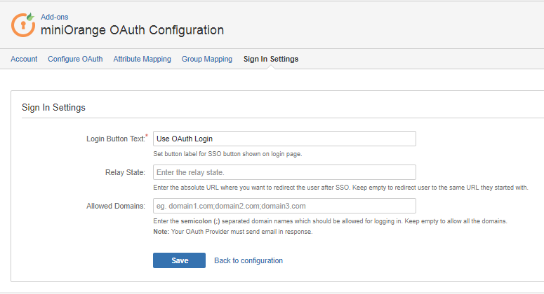Click the Relay State label
Screen dimensions: 544x294
[x=125, y=172]
